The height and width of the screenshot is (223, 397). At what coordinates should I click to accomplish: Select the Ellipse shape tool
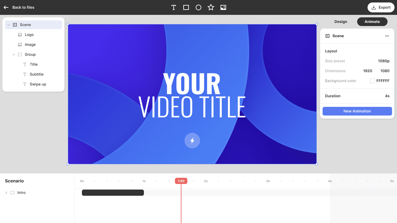tap(198, 7)
